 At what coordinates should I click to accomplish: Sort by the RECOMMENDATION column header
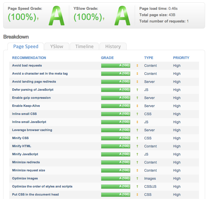coord(29,58)
